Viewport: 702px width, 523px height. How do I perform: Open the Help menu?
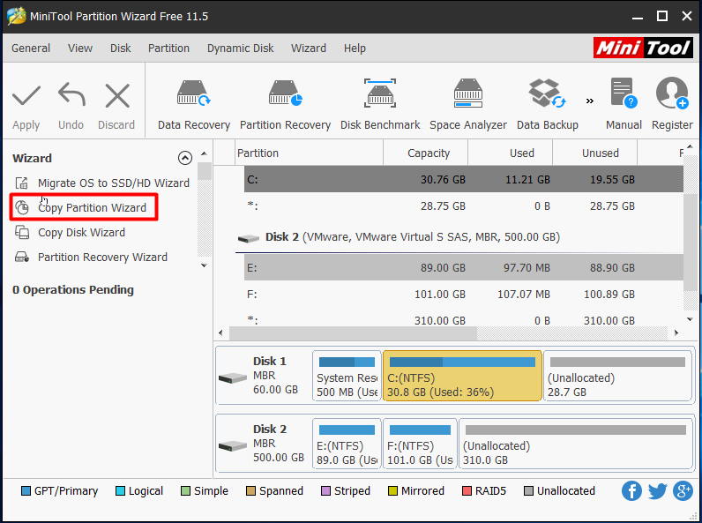(355, 48)
